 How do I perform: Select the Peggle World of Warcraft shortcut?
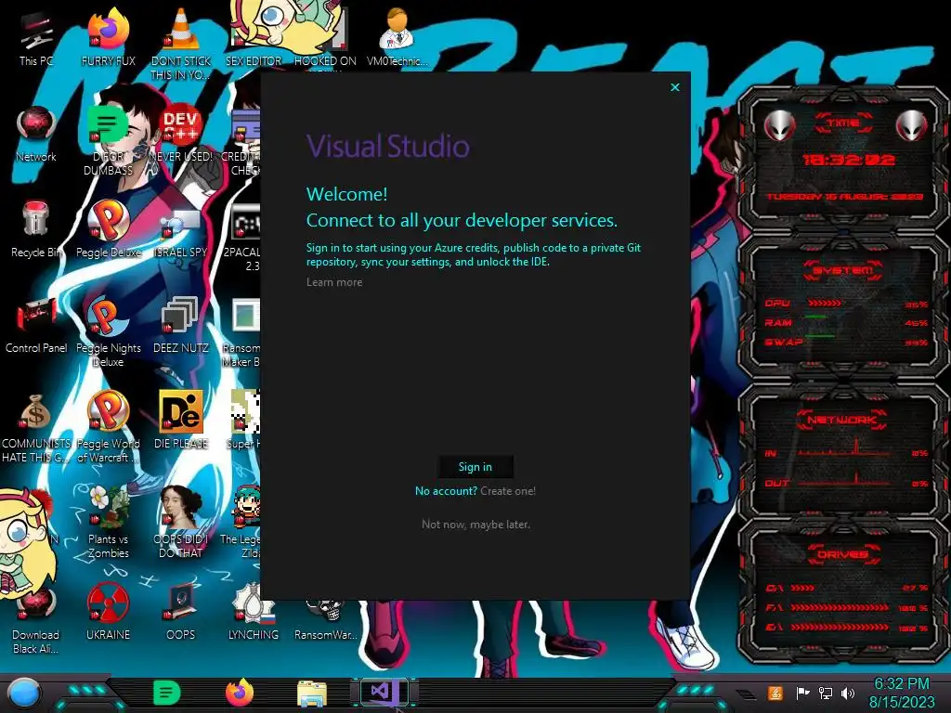[108, 427]
